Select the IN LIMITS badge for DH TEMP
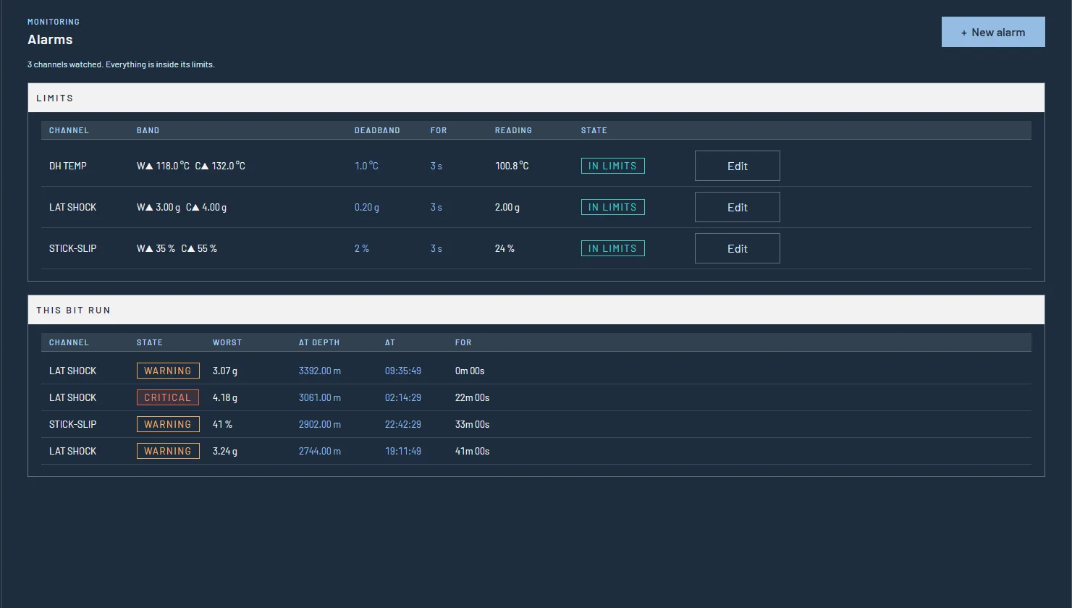The height and width of the screenshot is (608, 1072). click(612, 166)
